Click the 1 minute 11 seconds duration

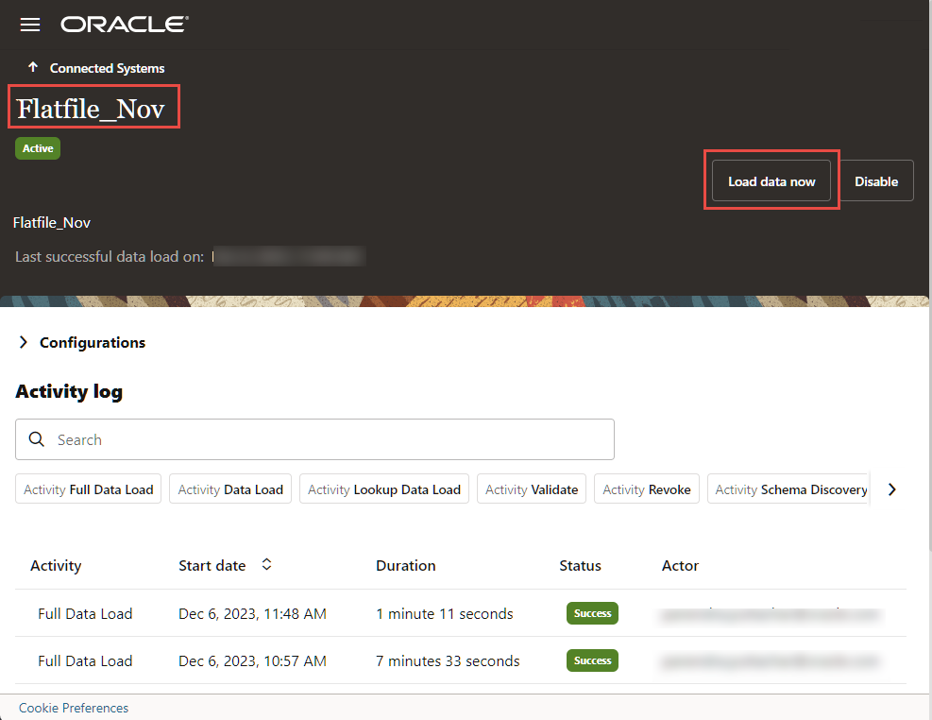coord(445,613)
